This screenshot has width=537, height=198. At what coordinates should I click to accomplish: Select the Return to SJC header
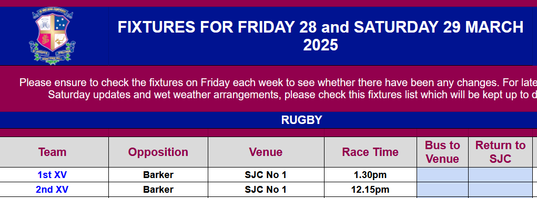pyautogui.click(x=500, y=152)
